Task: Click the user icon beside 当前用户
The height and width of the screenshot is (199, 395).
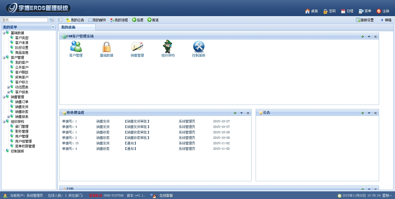Action: (5, 196)
